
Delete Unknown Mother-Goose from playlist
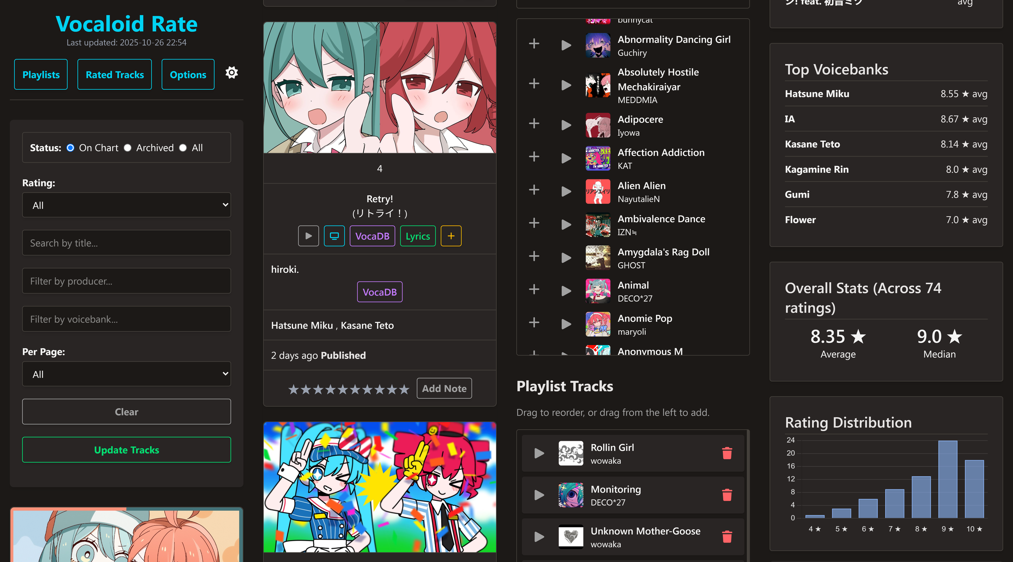[x=727, y=537]
